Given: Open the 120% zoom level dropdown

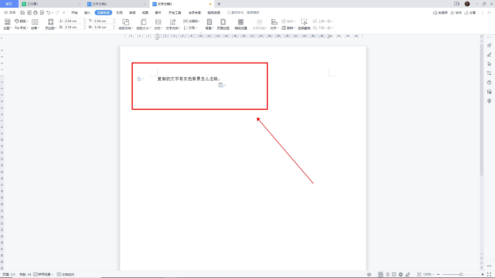Looking at the screenshot, I should [x=428, y=274].
